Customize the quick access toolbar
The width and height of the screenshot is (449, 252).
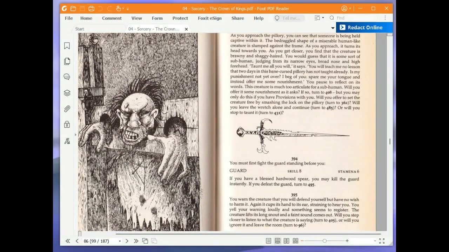(128, 9)
